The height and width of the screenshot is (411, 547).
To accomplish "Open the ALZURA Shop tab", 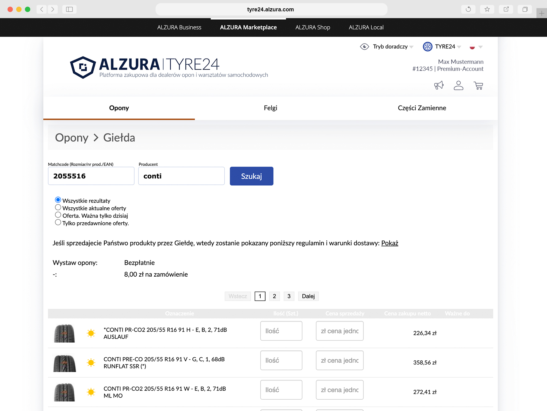I will (x=313, y=27).
